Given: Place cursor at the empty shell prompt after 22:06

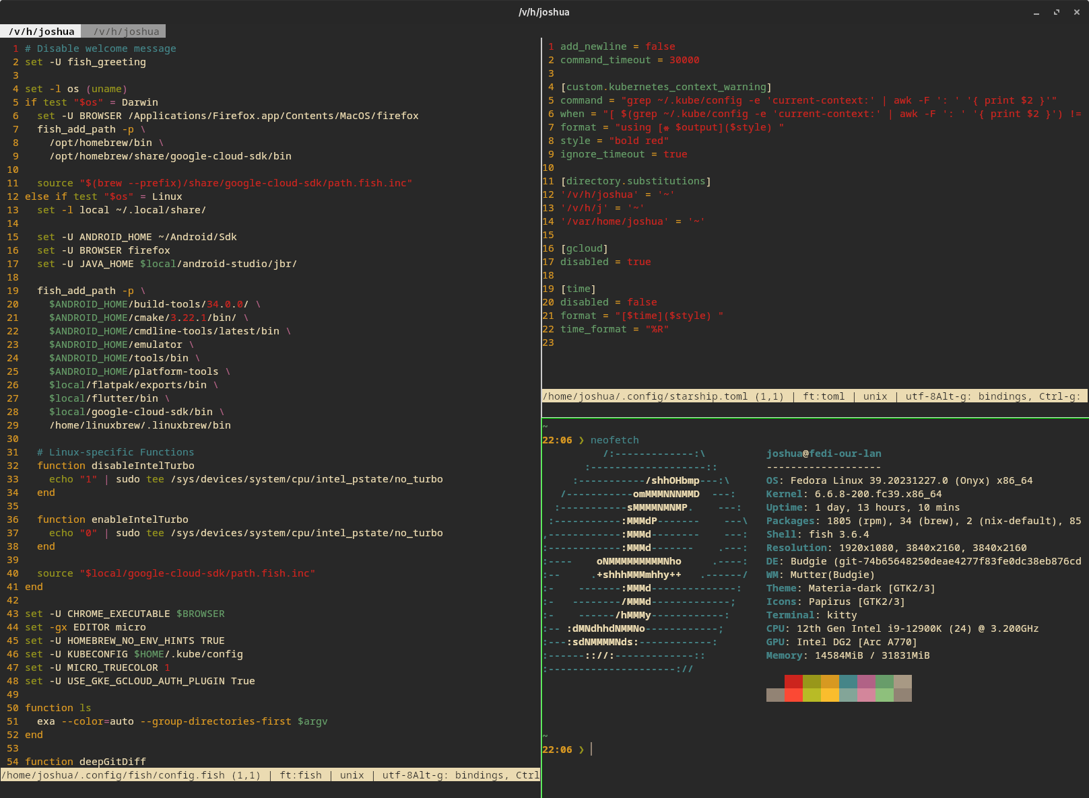Looking at the screenshot, I should (592, 750).
